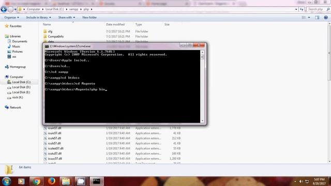Refresh the Explorer folder view
Image resolution: width=331 pixels, height=186 pixels.
coord(302,9)
